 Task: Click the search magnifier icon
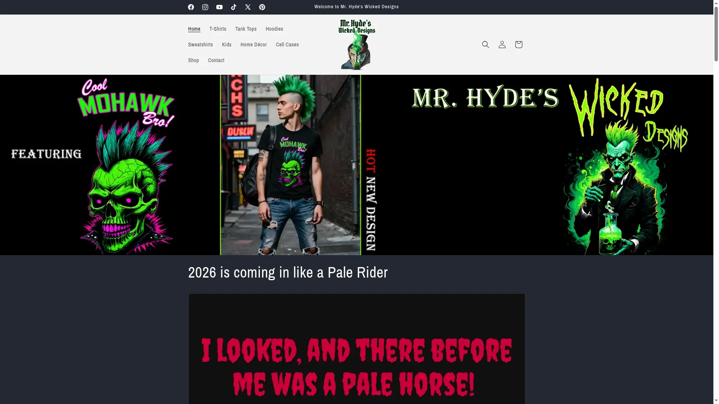pyautogui.click(x=486, y=45)
